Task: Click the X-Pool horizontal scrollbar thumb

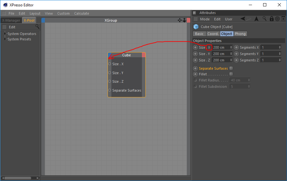Action: click(18, 178)
